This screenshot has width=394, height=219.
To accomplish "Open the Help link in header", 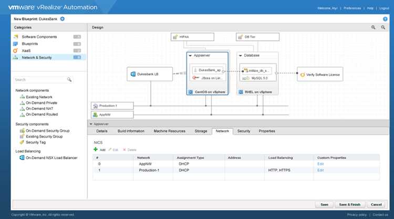I will pyautogui.click(x=370, y=8).
